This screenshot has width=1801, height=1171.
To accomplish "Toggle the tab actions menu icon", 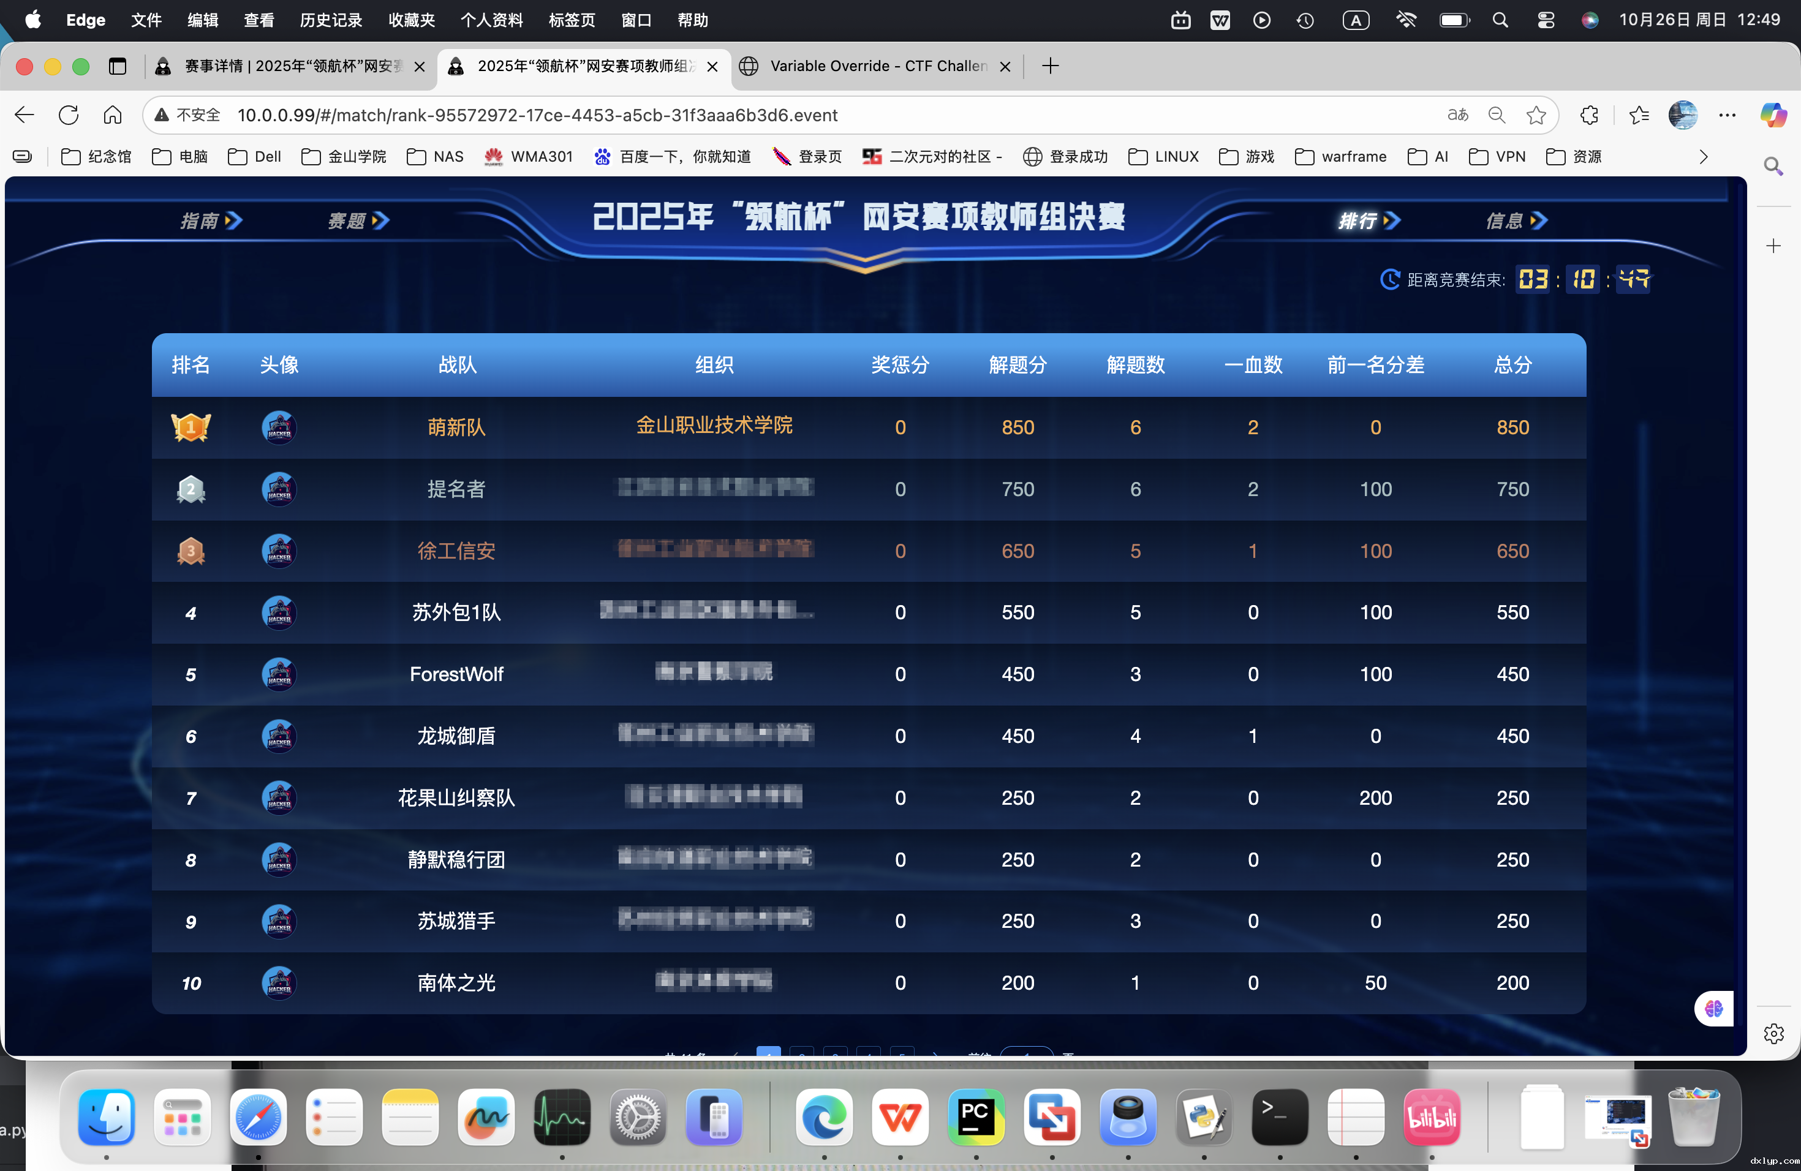I will [x=117, y=67].
